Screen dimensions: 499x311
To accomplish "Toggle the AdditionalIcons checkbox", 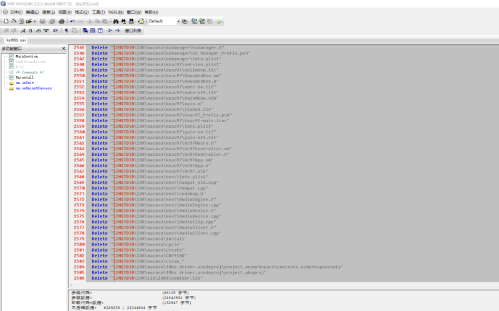I will [11, 61].
